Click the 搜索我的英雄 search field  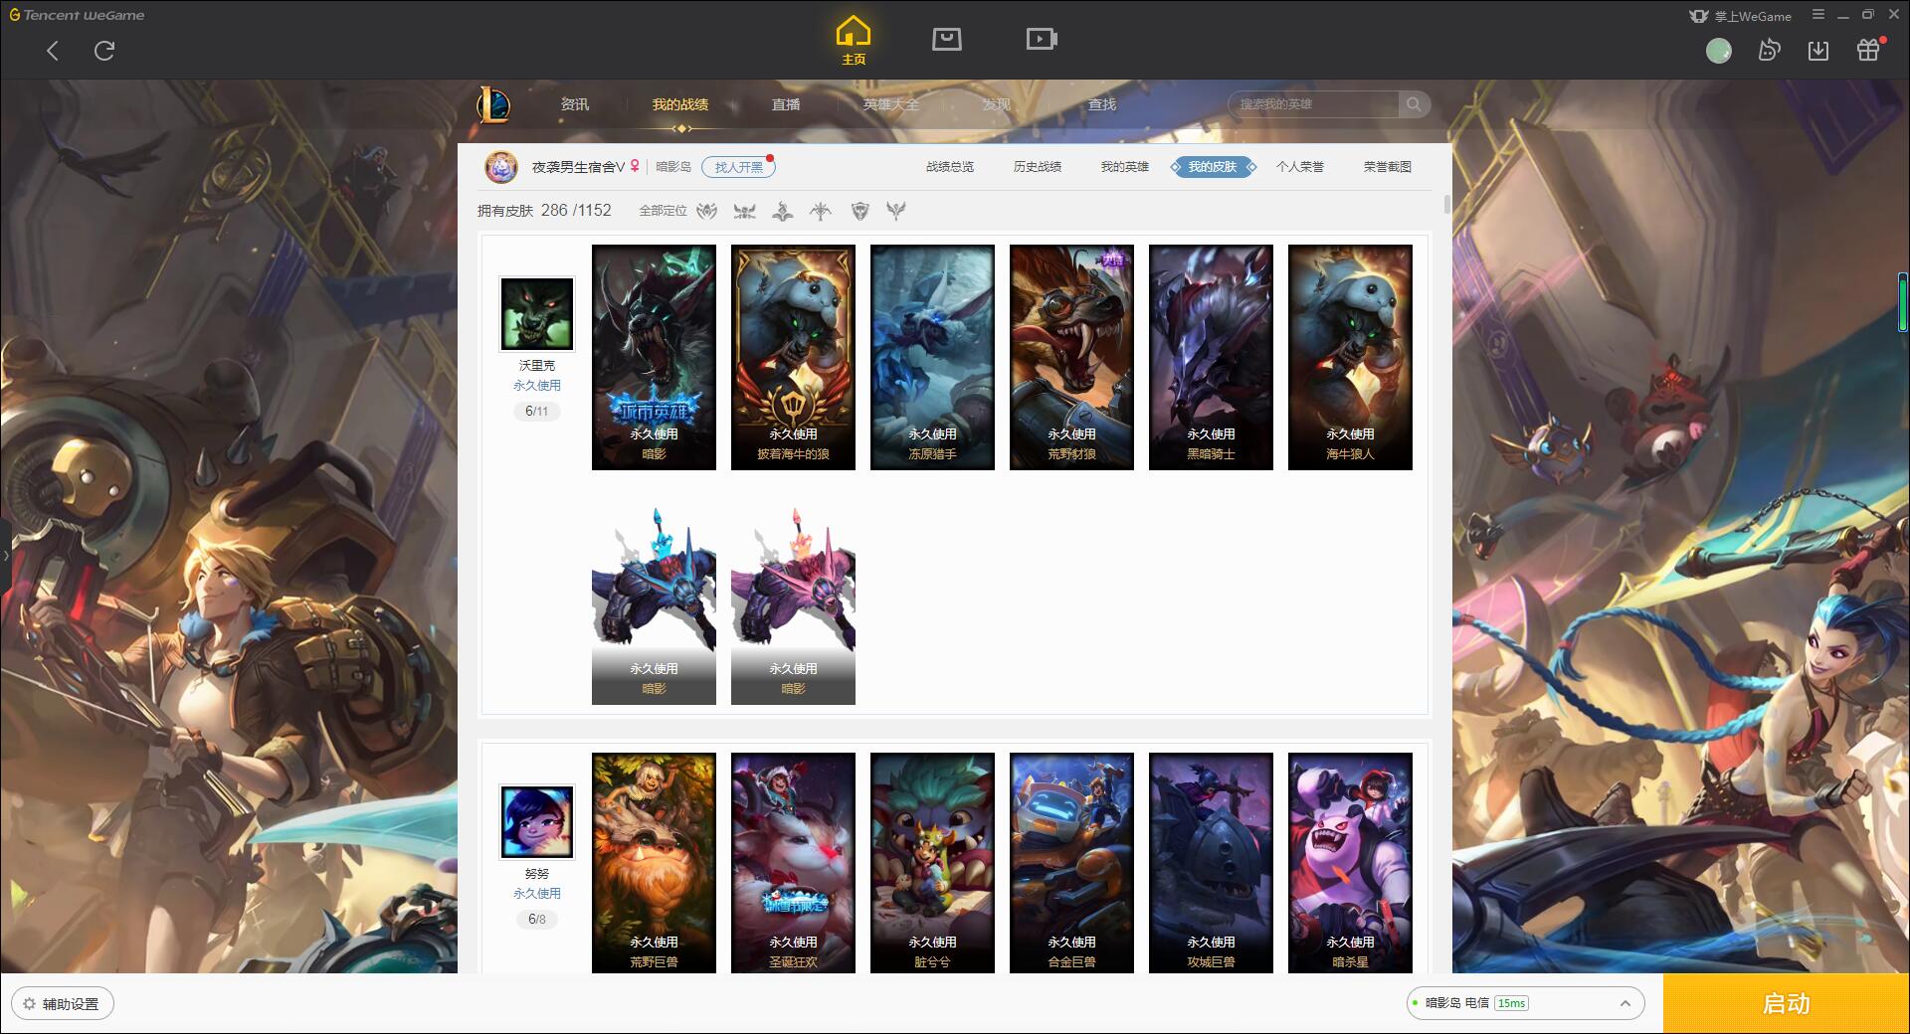[x=1315, y=104]
